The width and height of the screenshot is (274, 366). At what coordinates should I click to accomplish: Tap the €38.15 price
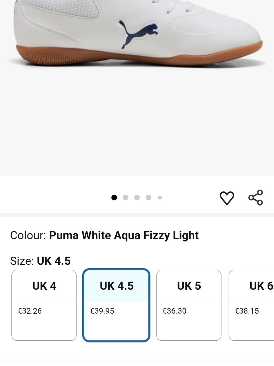click(247, 311)
